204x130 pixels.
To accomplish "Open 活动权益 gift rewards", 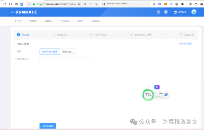I will tap(180, 12).
